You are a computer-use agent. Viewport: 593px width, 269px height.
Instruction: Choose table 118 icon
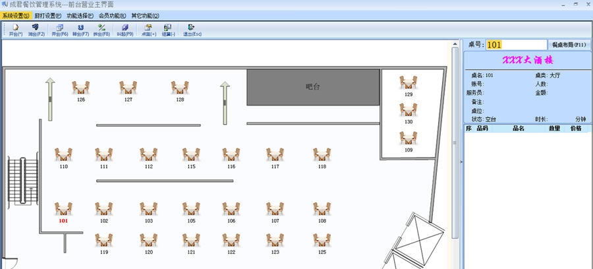point(322,154)
